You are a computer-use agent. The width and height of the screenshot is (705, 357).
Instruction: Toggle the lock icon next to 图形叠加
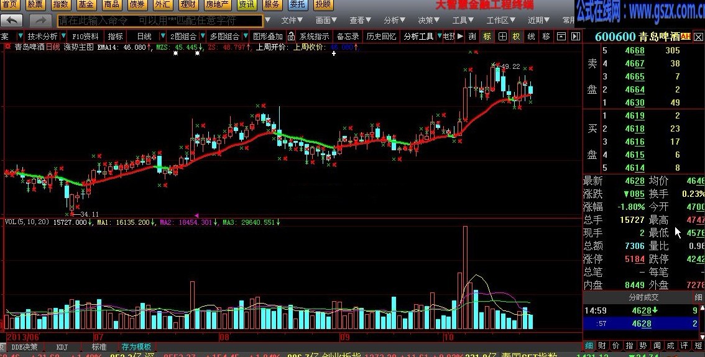(292, 37)
